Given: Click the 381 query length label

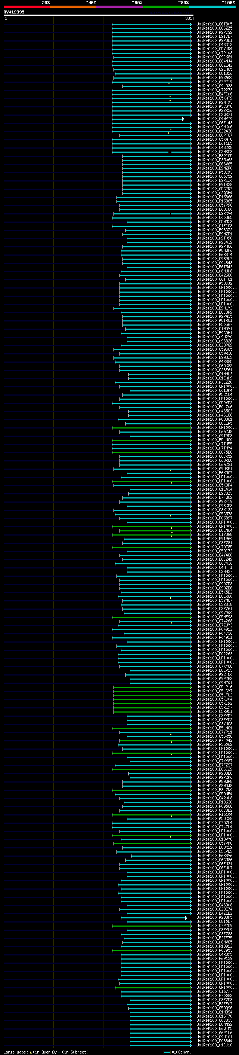Looking at the screenshot, I should pyautogui.click(x=189, y=18).
